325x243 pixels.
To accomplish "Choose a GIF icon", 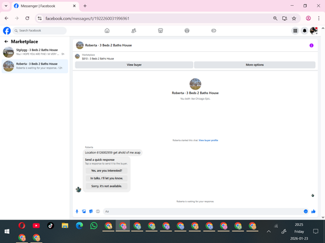I will pos(98,211).
